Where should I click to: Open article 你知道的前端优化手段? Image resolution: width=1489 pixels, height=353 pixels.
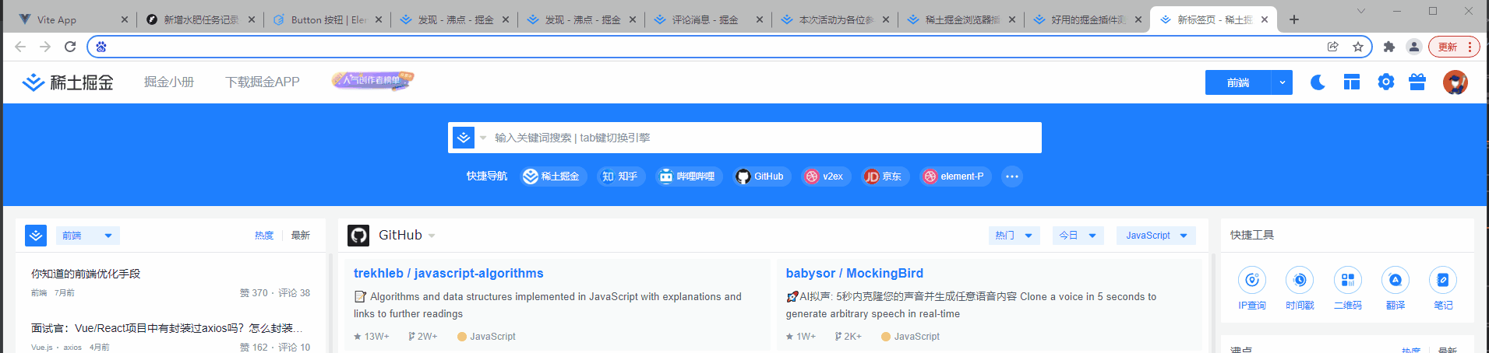coord(86,274)
